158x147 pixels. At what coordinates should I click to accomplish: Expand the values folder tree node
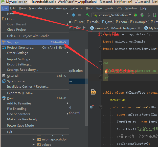pos(34,145)
